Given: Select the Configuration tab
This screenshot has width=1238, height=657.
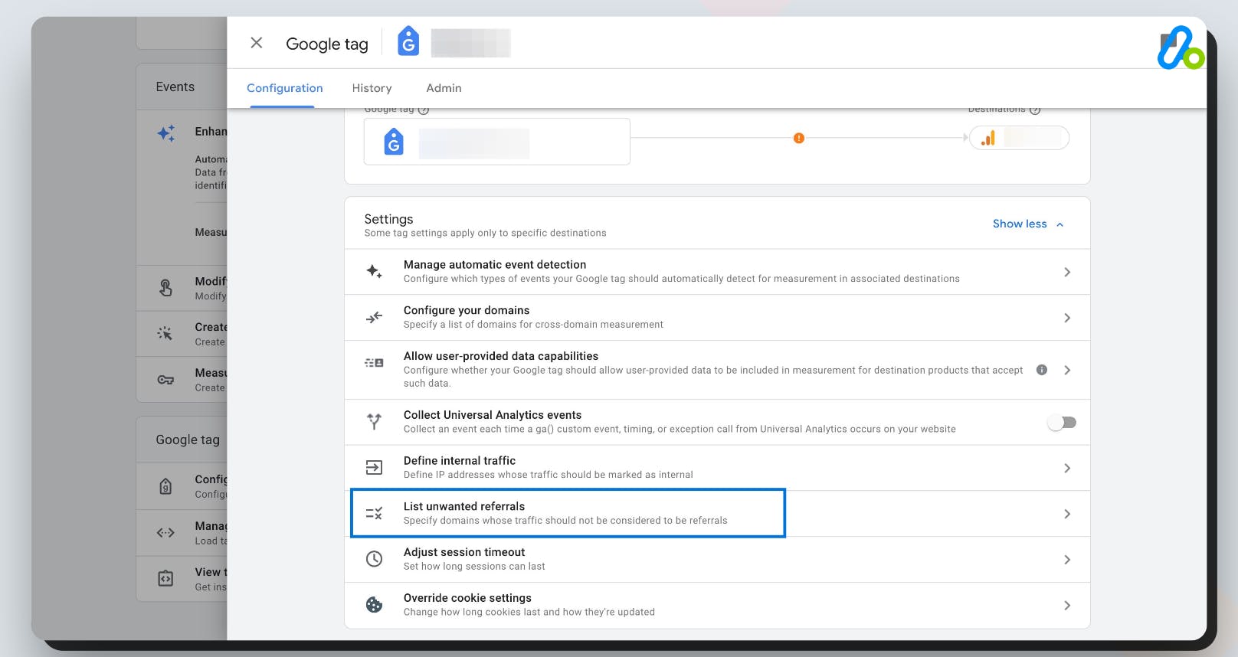Looking at the screenshot, I should coord(284,88).
